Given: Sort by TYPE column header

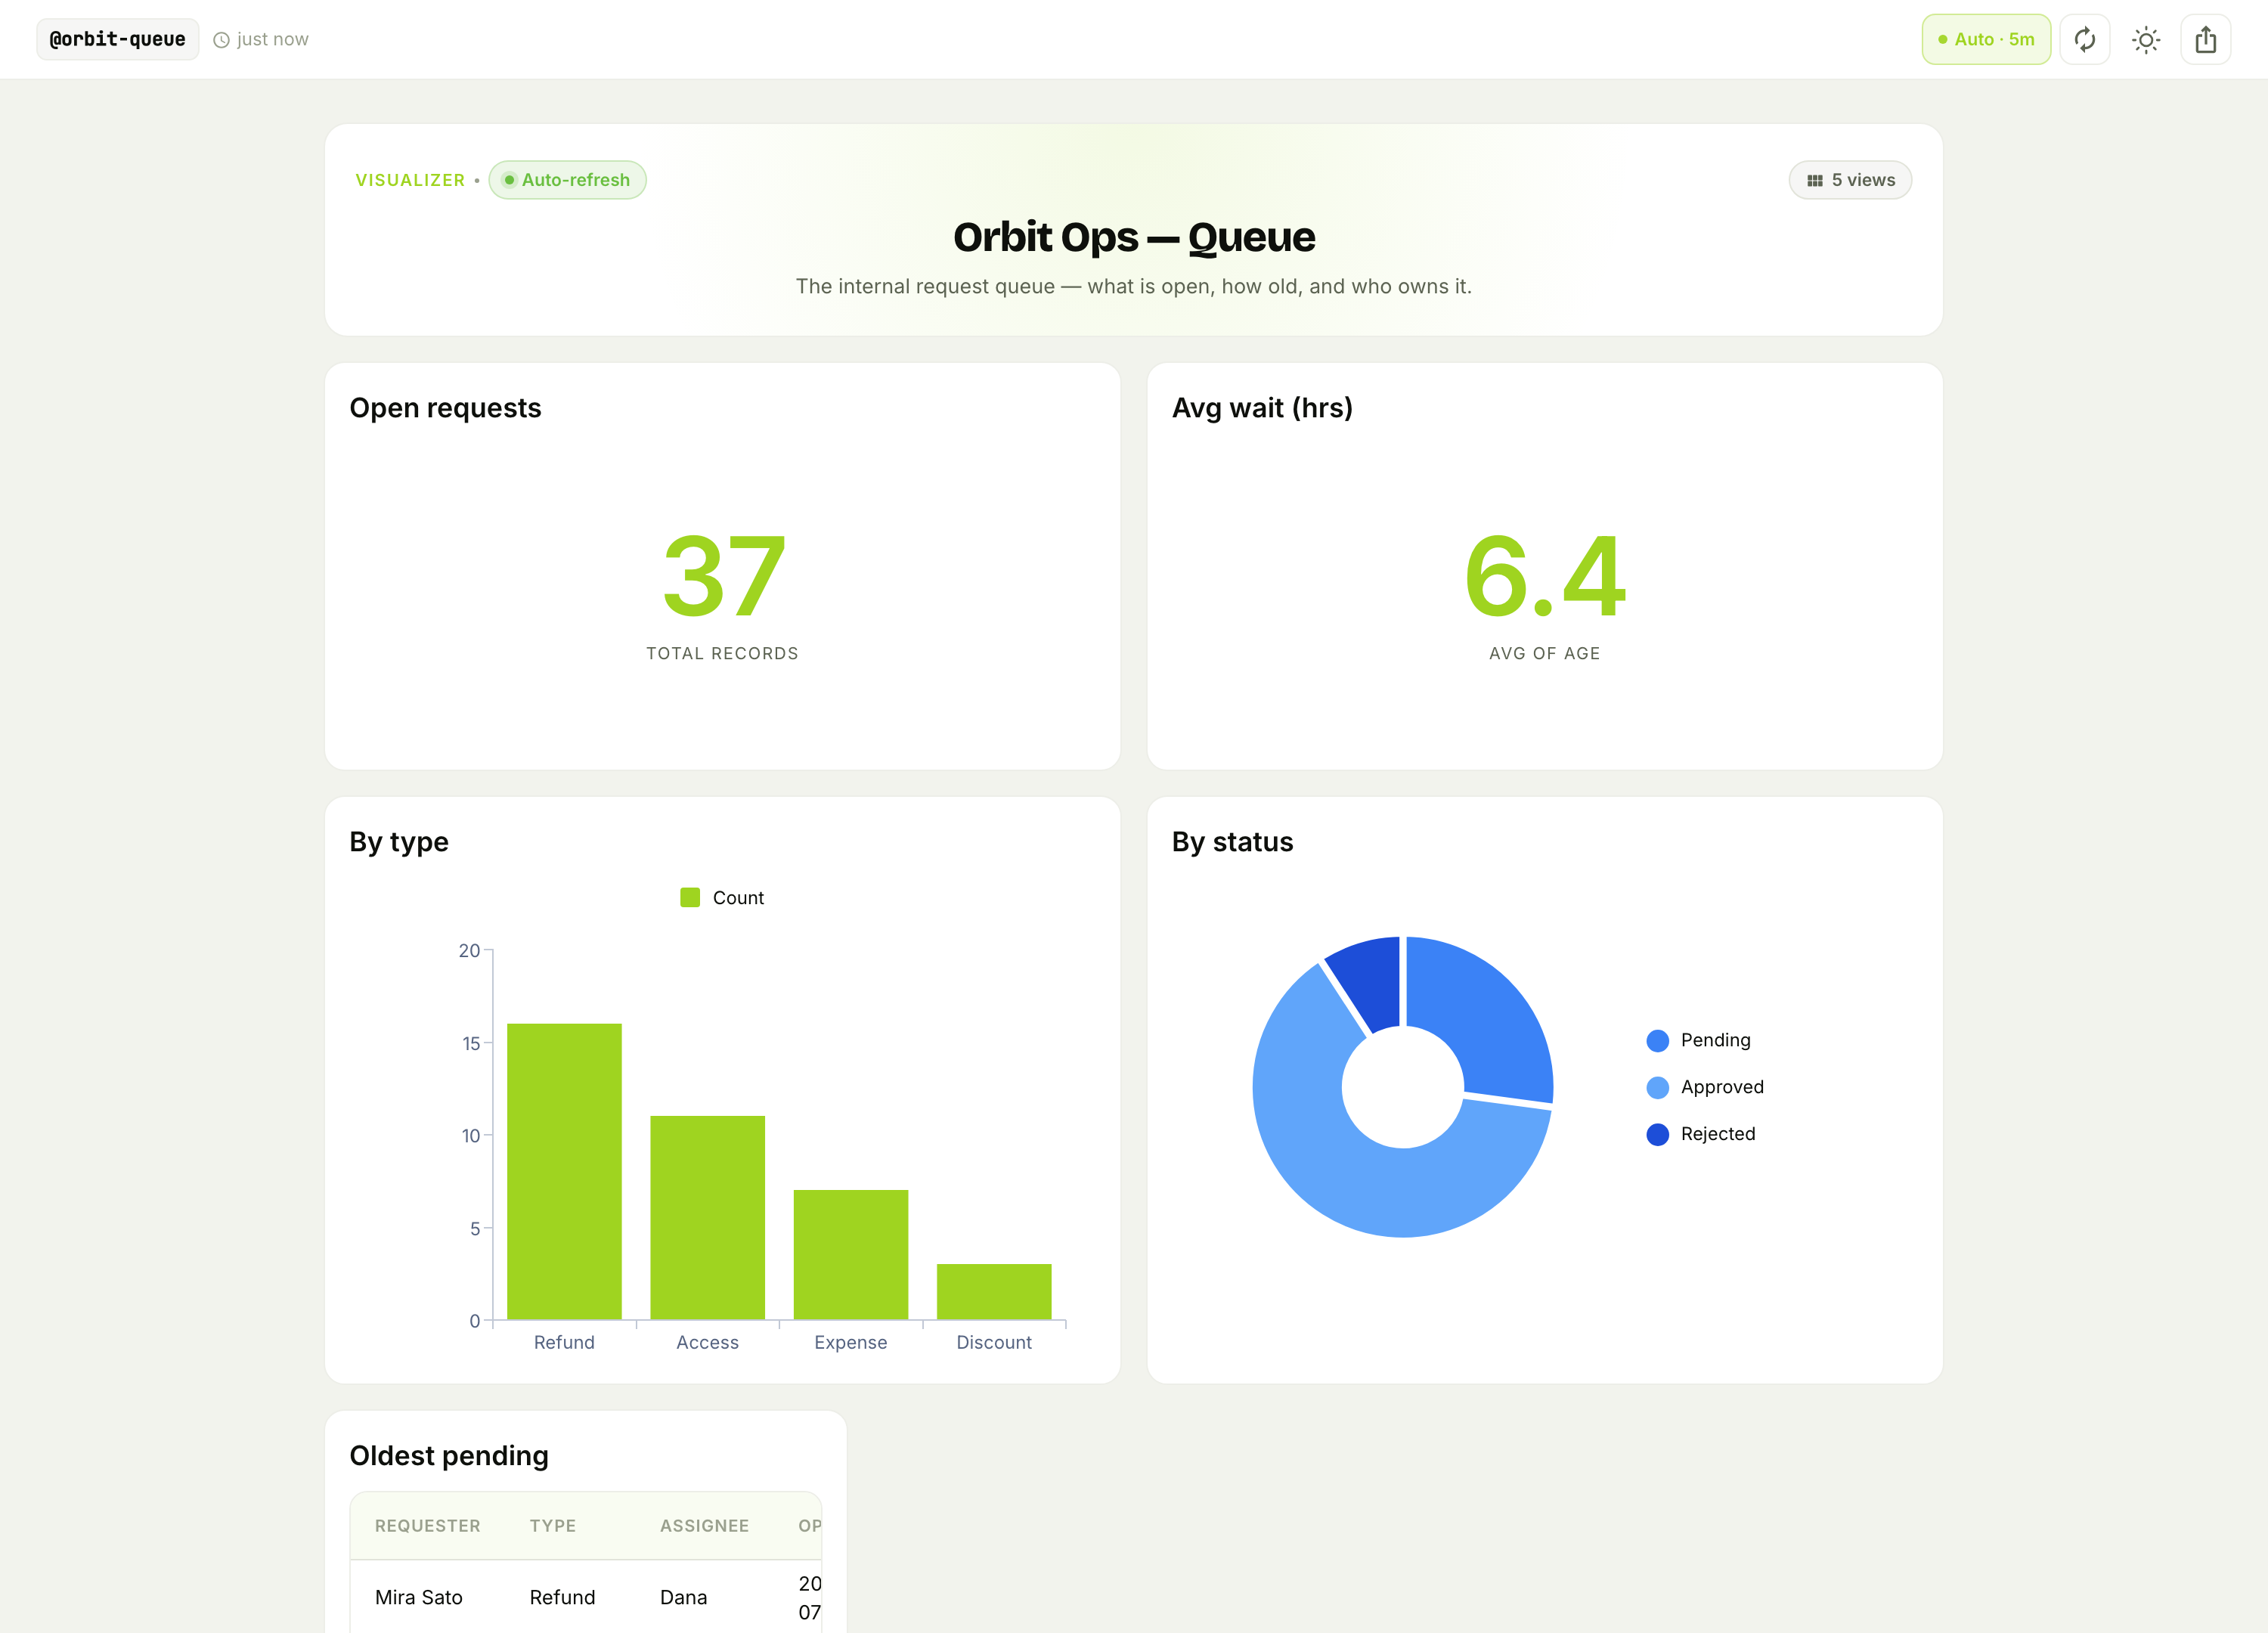Looking at the screenshot, I should [x=552, y=1526].
